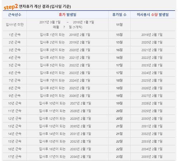
Task: Click the 17년 근속 row label
Action: (15, 157)
